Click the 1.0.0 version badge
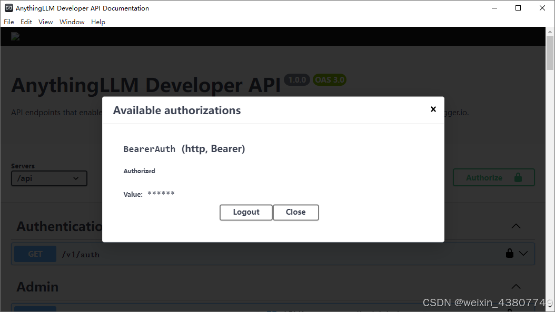The image size is (555, 312). pyautogui.click(x=297, y=80)
